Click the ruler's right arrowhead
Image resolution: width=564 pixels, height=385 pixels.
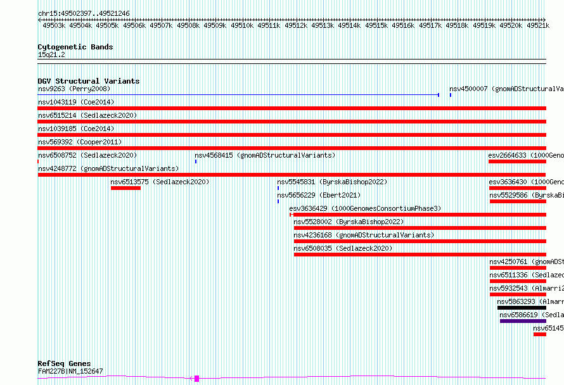[x=544, y=20]
